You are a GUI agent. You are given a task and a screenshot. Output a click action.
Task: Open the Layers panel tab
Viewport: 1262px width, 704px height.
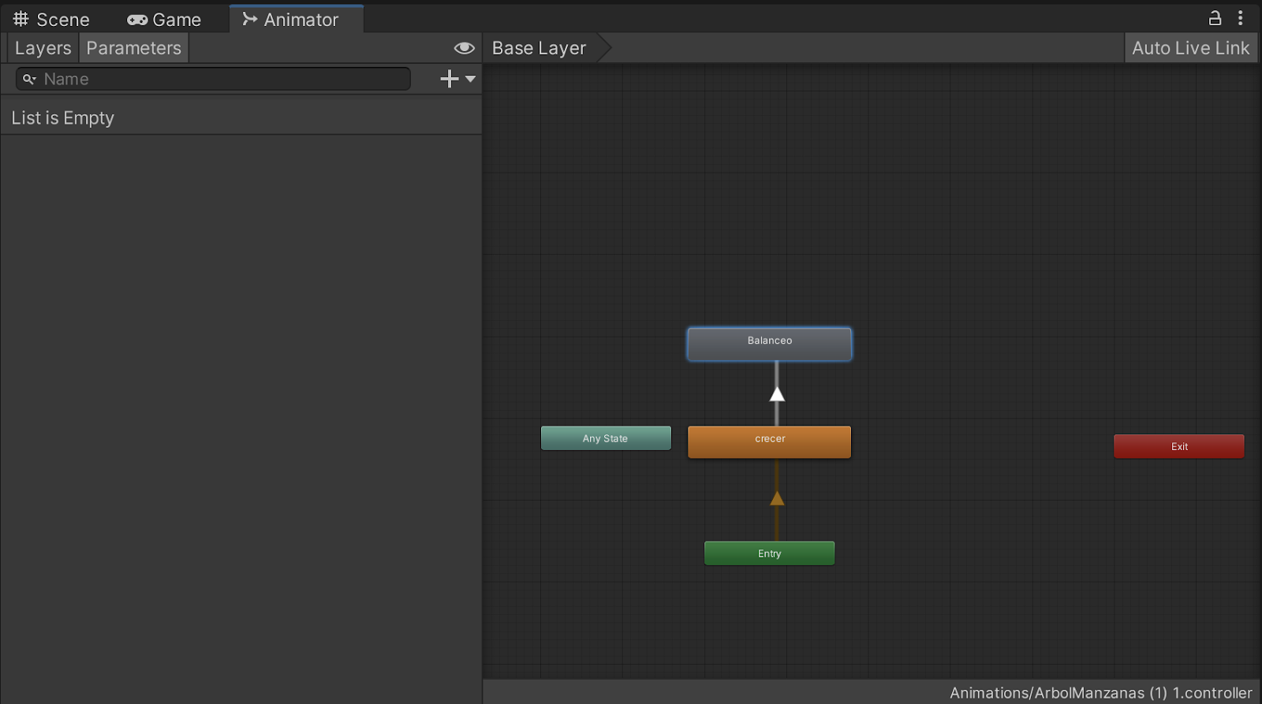(x=43, y=48)
